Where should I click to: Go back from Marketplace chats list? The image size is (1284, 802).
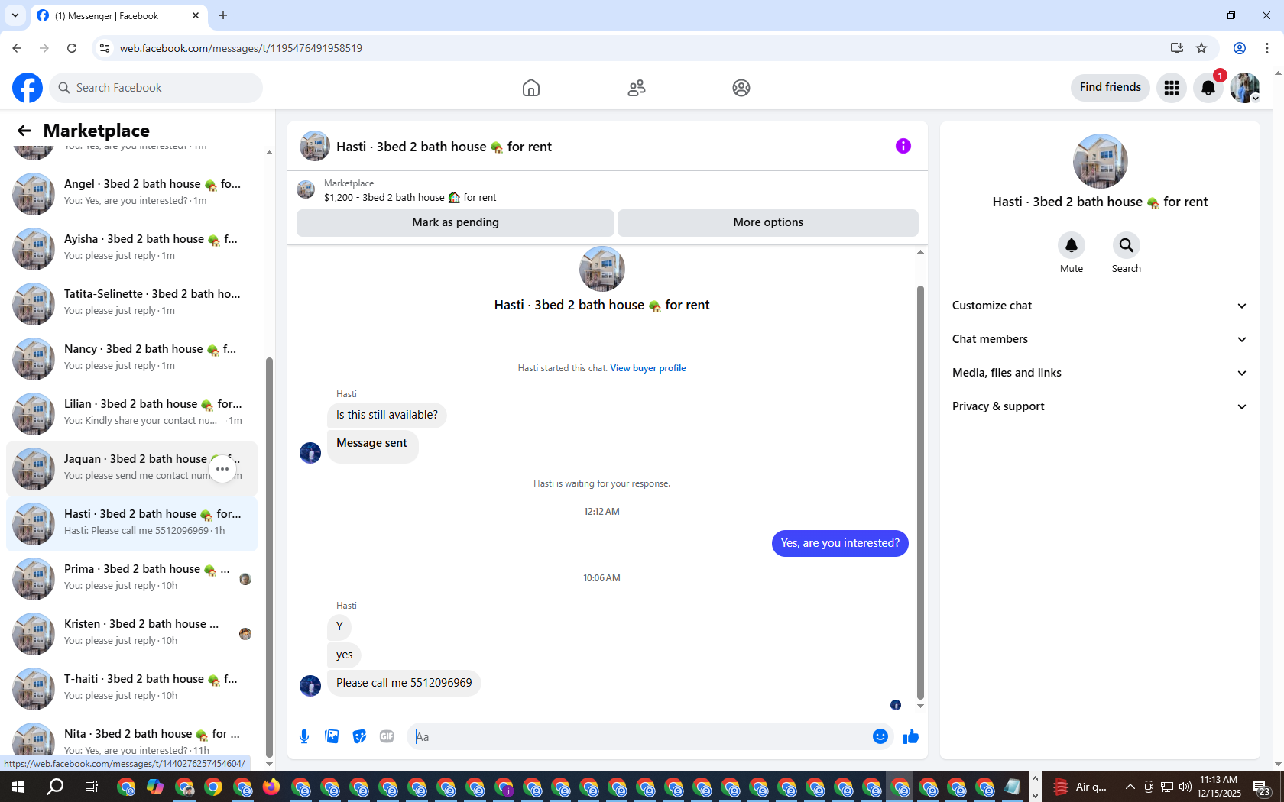(24, 131)
